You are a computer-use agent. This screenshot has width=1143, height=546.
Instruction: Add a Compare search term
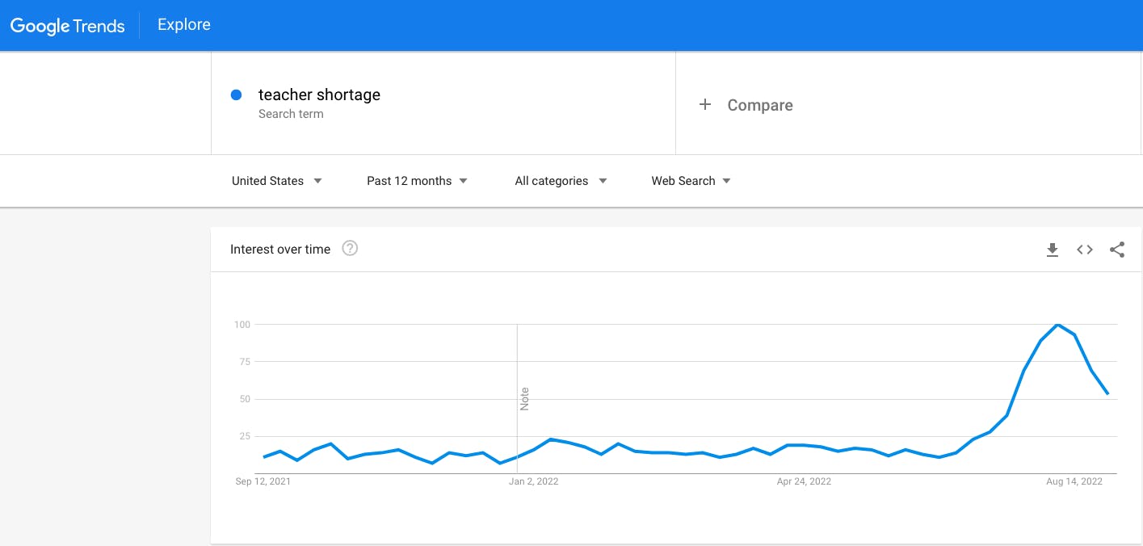tap(909, 103)
